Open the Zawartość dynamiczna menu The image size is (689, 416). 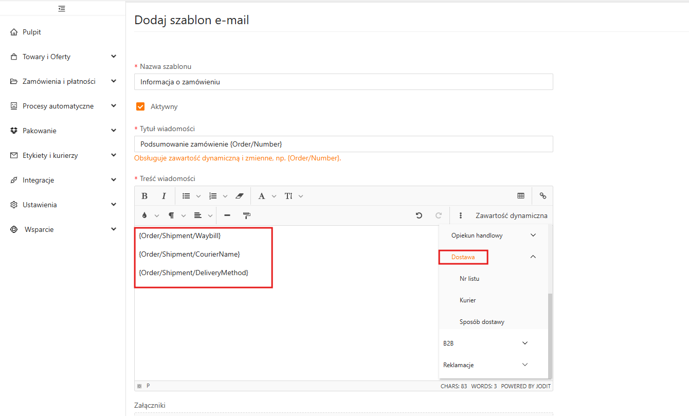(511, 215)
